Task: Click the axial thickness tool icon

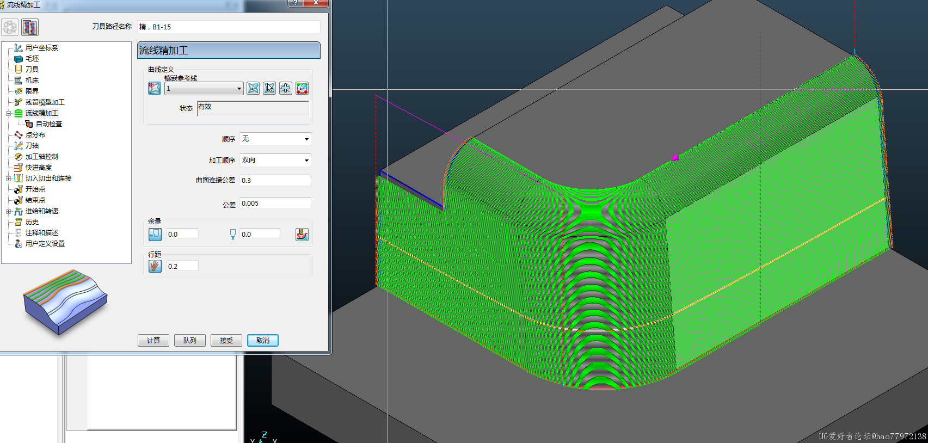Action: (233, 235)
